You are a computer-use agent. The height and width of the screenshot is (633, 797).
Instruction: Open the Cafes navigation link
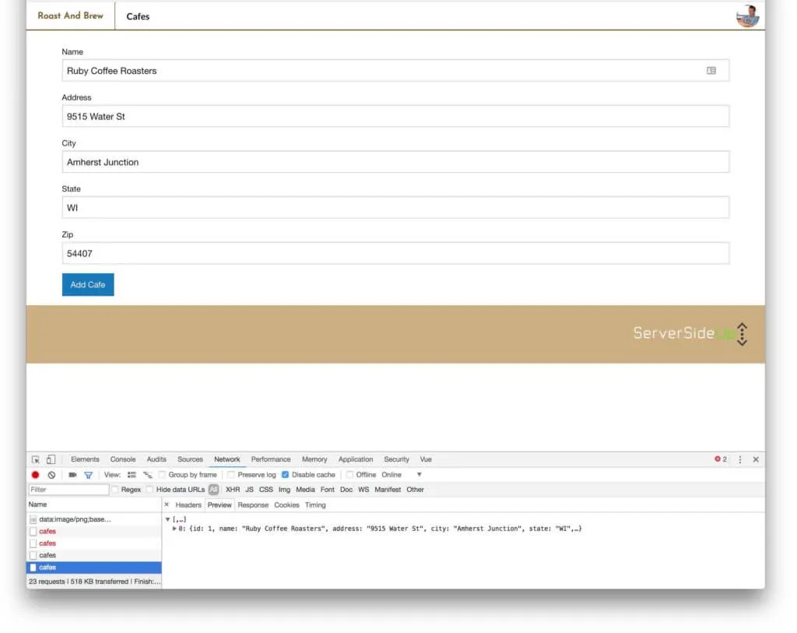(138, 16)
